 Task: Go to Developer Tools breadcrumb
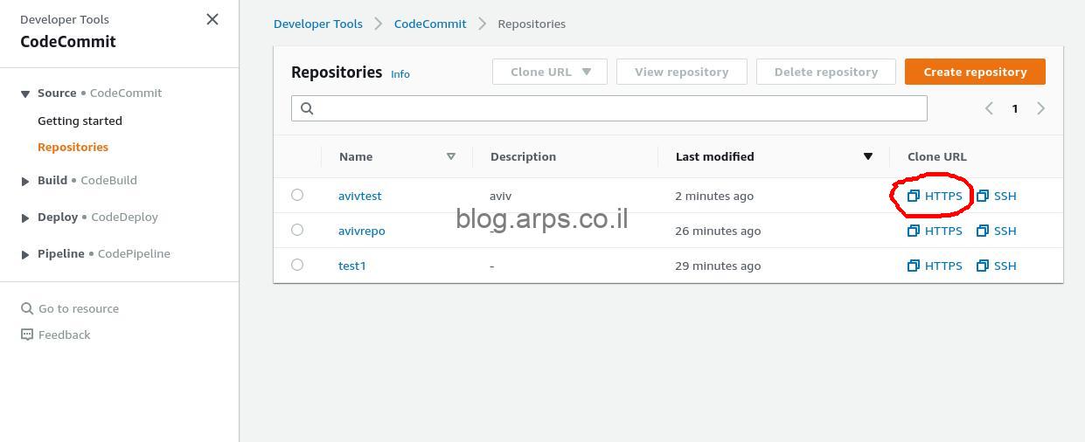(x=318, y=24)
